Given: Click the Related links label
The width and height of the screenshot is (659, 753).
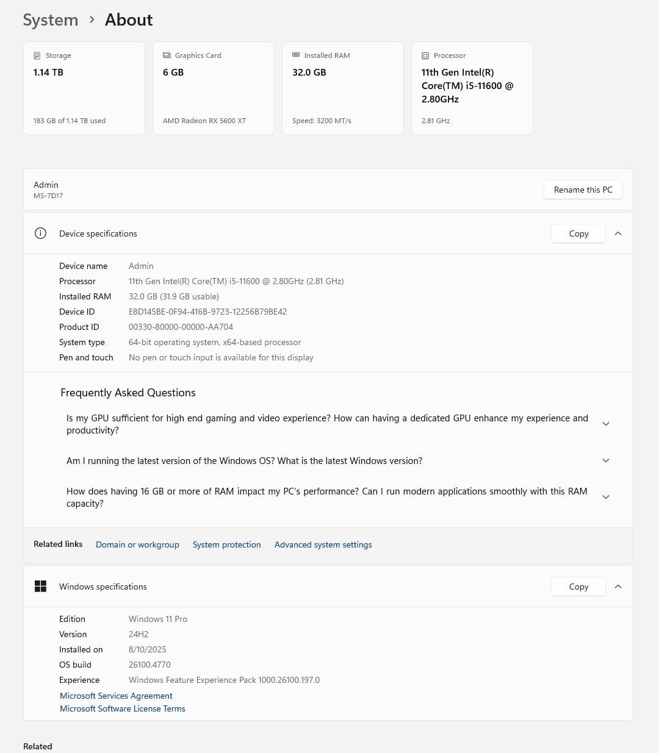Looking at the screenshot, I should 58,544.
